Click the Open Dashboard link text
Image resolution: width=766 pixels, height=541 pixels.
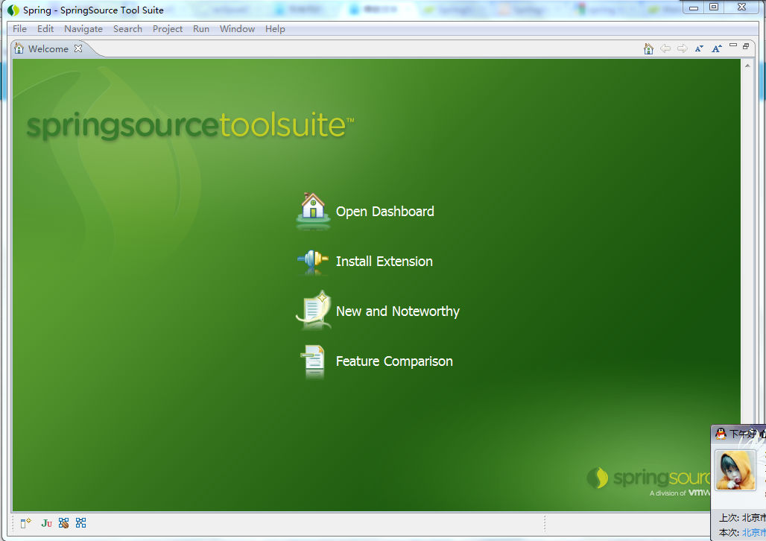[385, 212]
